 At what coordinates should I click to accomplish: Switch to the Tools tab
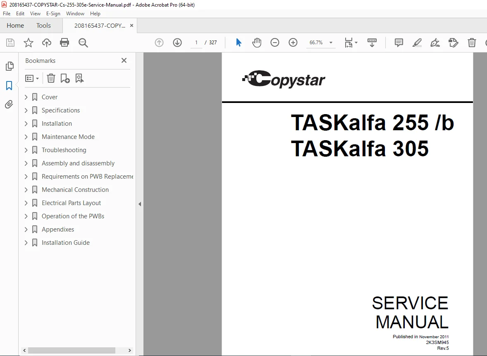pyautogui.click(x=43, y=26)
